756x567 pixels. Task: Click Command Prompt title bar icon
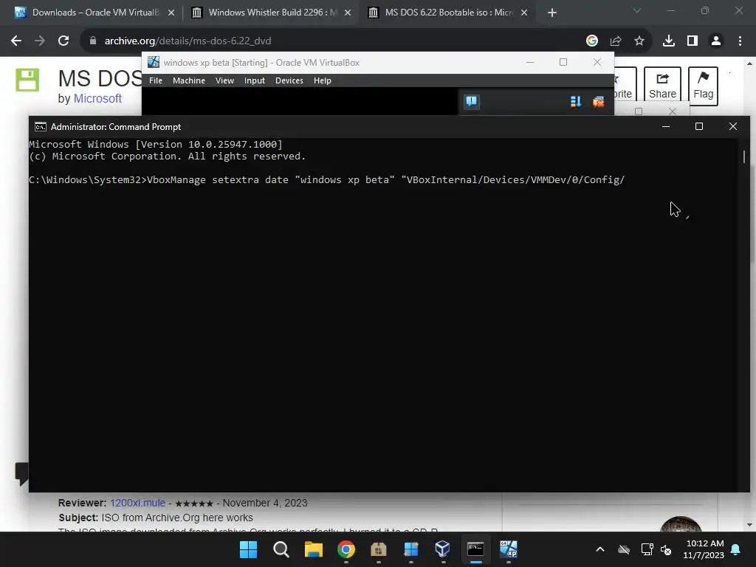click(41, 127)
